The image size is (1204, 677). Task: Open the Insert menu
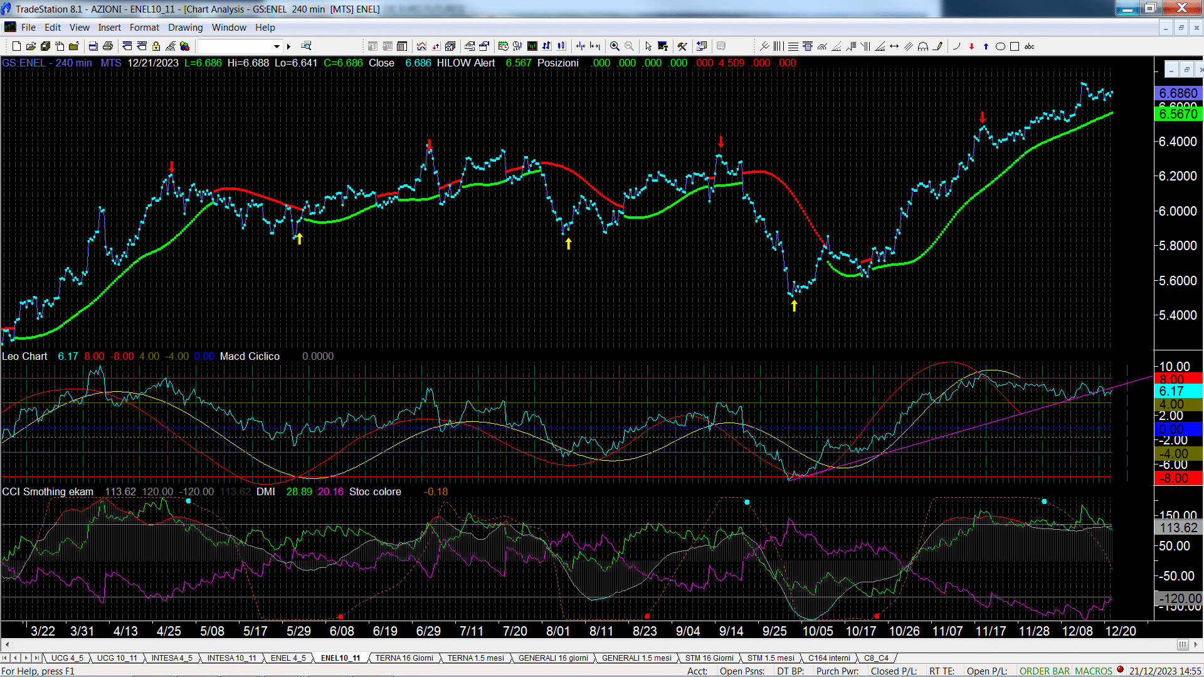coord(109,28)
